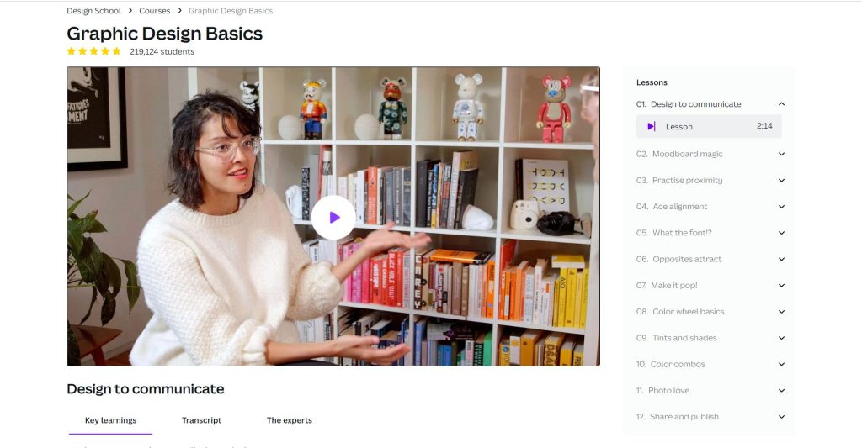862x448 pixels.
Task: Expand the Moodboard magic lesson chevron
Action: coord(781,155)
